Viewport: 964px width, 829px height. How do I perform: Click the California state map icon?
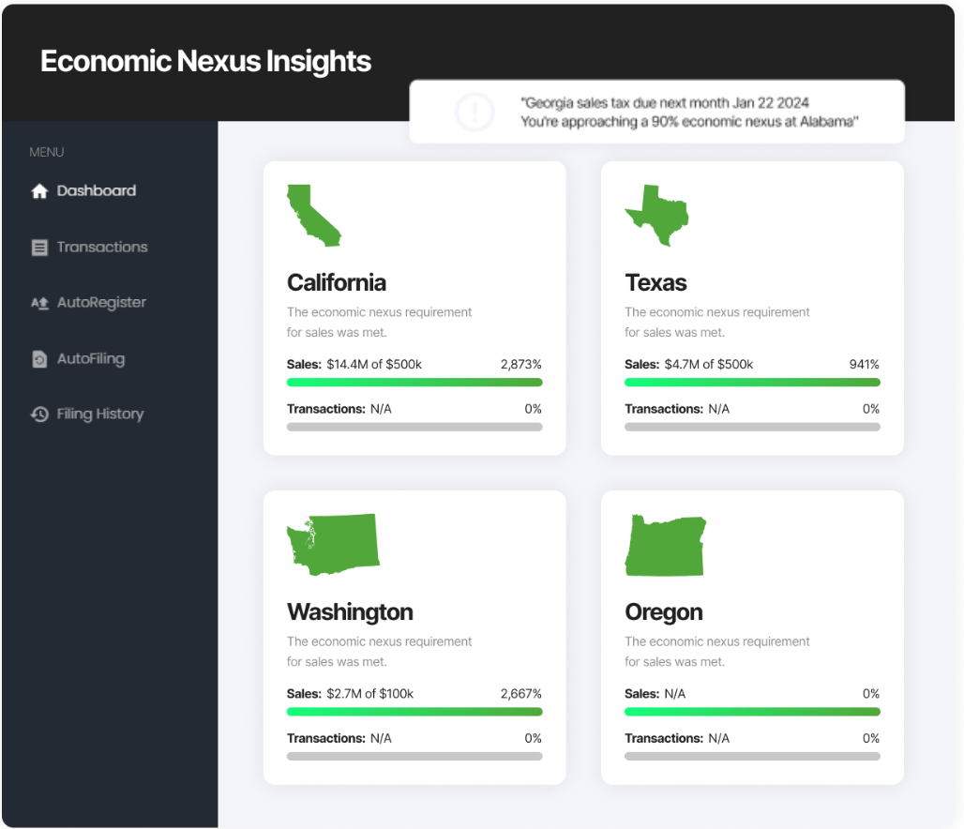point(313,216)
